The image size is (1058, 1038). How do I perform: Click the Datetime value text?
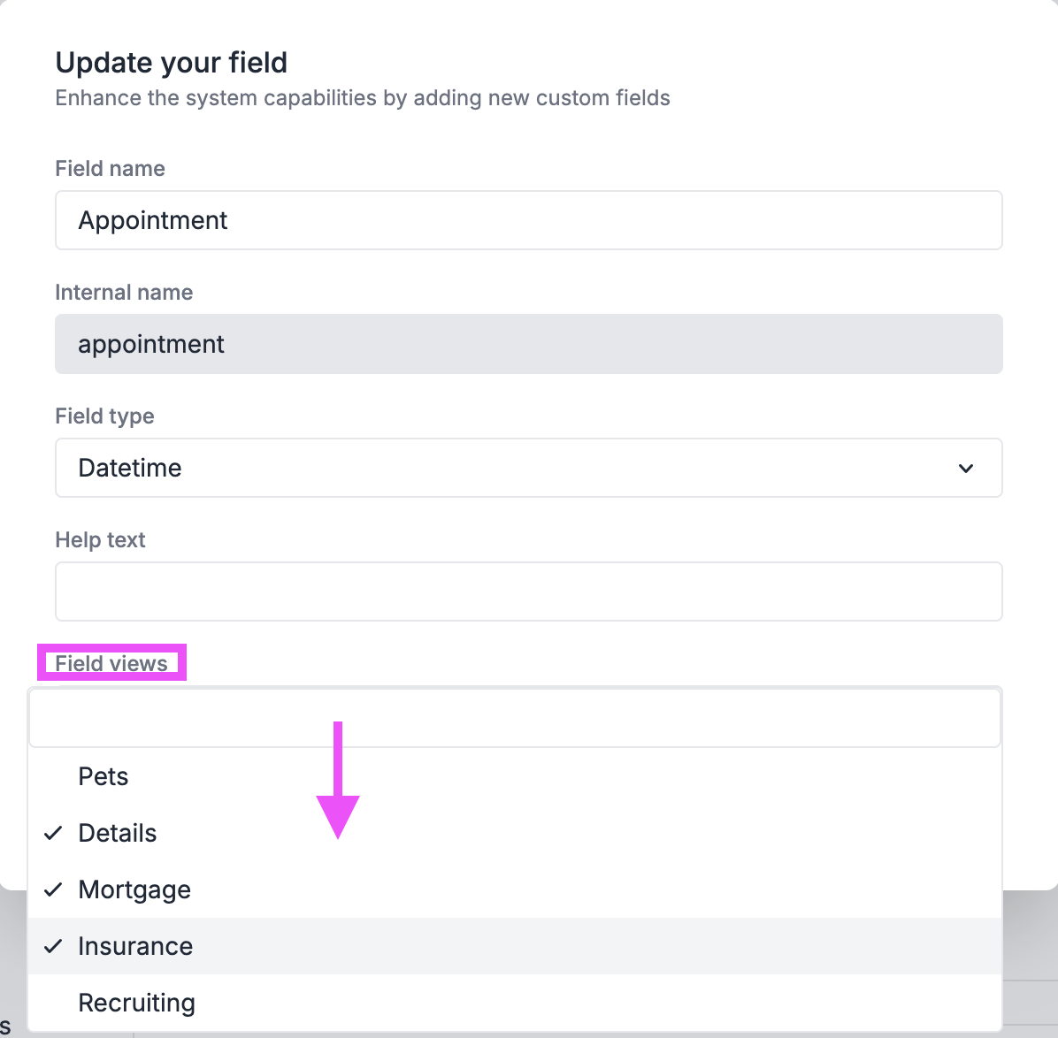click(x=130, y=468)
